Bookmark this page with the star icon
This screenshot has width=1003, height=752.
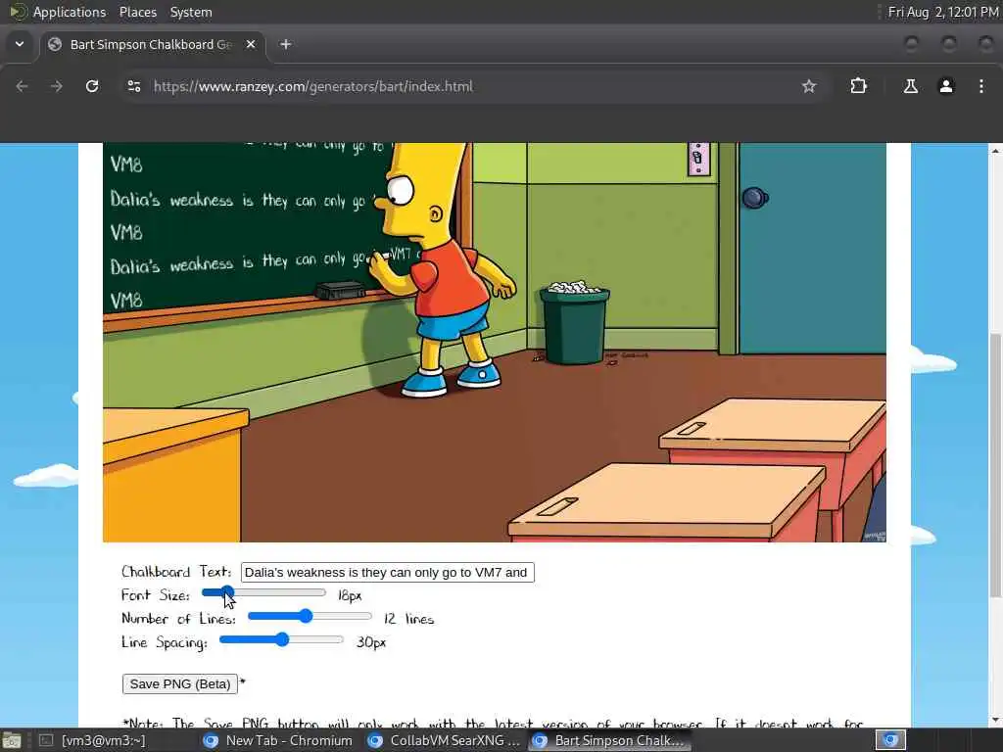(808, 86)
